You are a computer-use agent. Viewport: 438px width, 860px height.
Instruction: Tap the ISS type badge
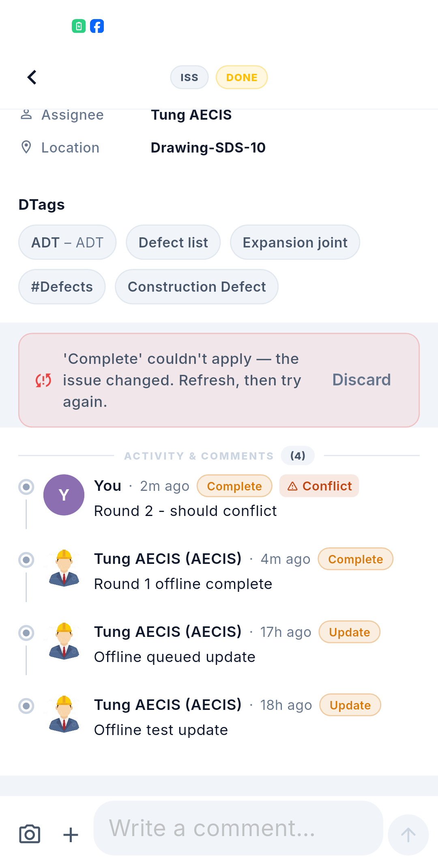pyautogui.click(x=189, y=77)
